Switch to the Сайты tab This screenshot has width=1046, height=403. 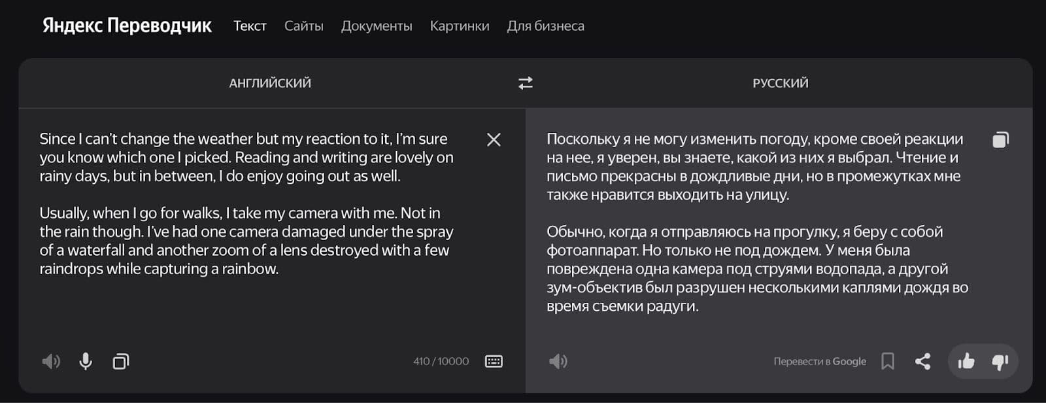(x=303, y=26)
